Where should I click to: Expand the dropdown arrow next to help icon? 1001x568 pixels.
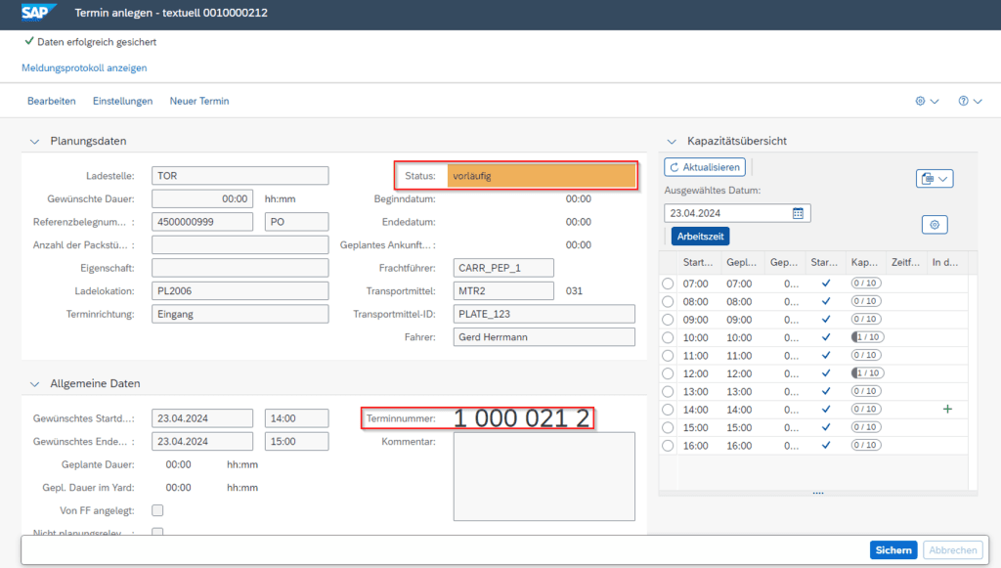[x=978, y=102]
